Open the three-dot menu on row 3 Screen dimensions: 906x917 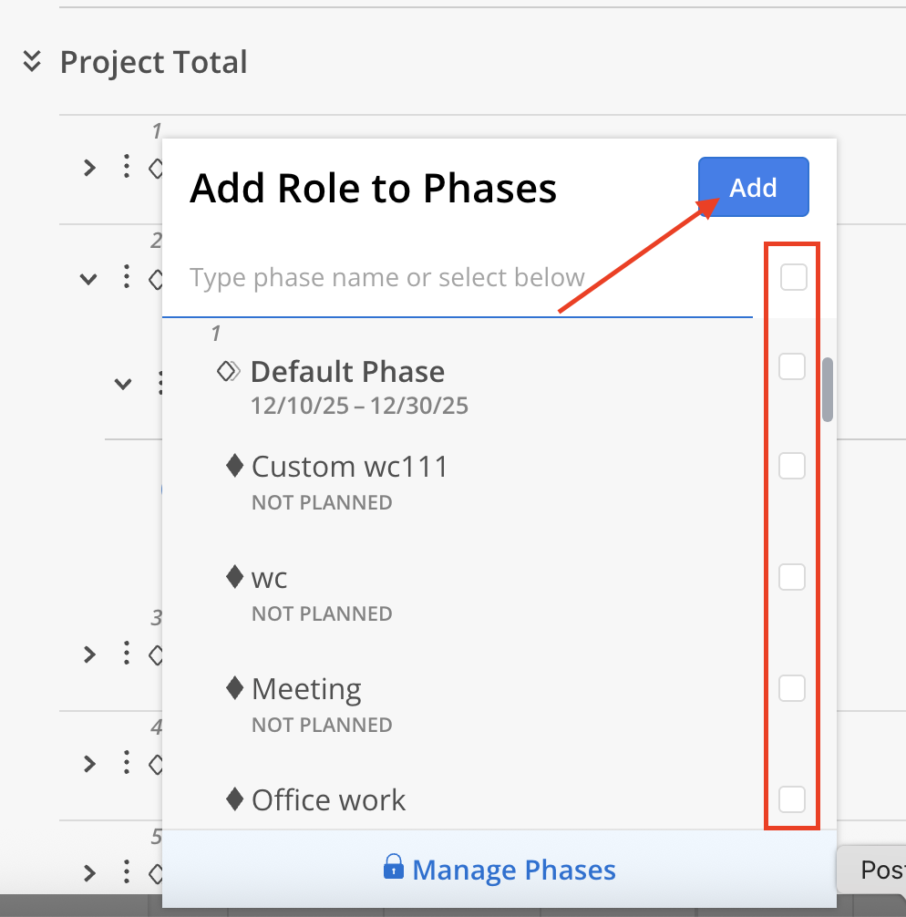tap(127, 653)
